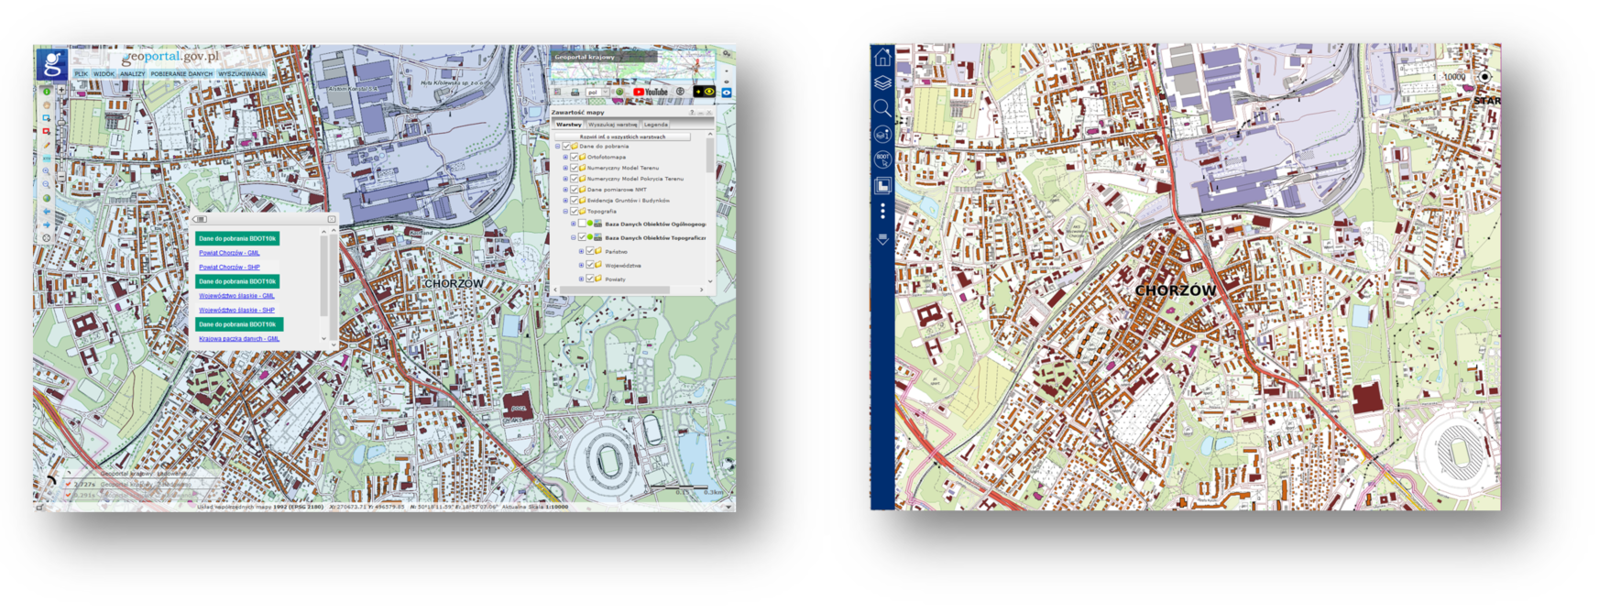Switch to the Legenda tab

click(x=655, y=125)
